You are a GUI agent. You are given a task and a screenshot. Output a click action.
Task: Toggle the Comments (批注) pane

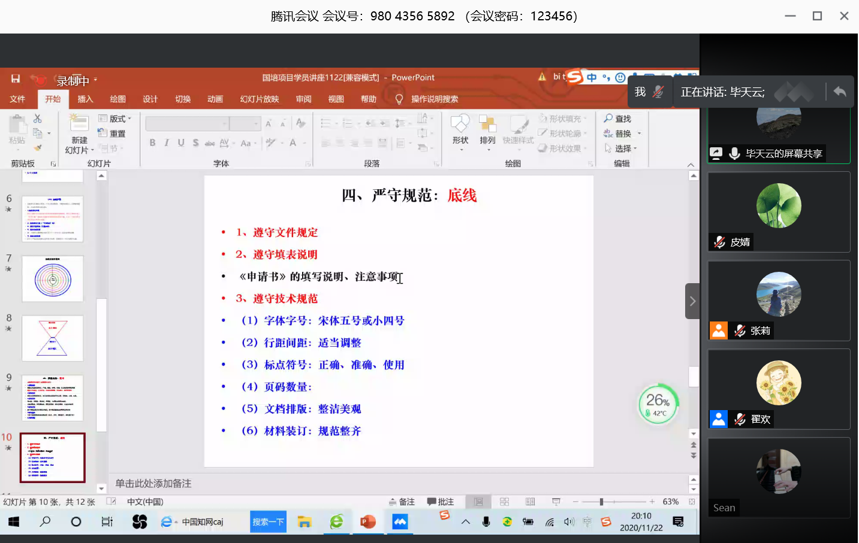(441, 502)
